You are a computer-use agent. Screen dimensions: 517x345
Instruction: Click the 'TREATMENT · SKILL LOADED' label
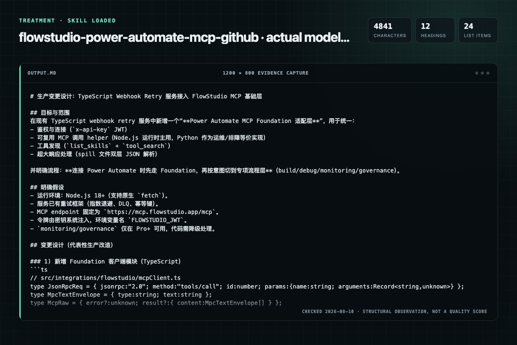67,21
